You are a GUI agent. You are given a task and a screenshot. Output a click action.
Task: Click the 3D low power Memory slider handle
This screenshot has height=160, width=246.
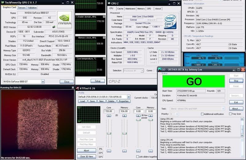click(151, 120)
